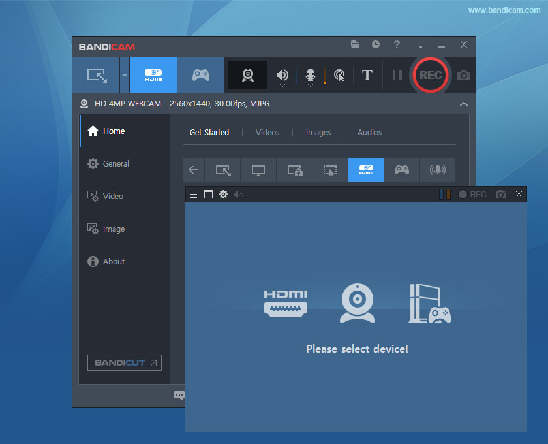Unmute sound in the device window

pos(238,195)
